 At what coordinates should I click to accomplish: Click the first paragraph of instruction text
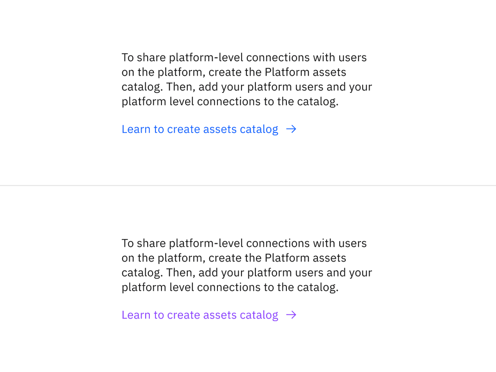[247, 79]
